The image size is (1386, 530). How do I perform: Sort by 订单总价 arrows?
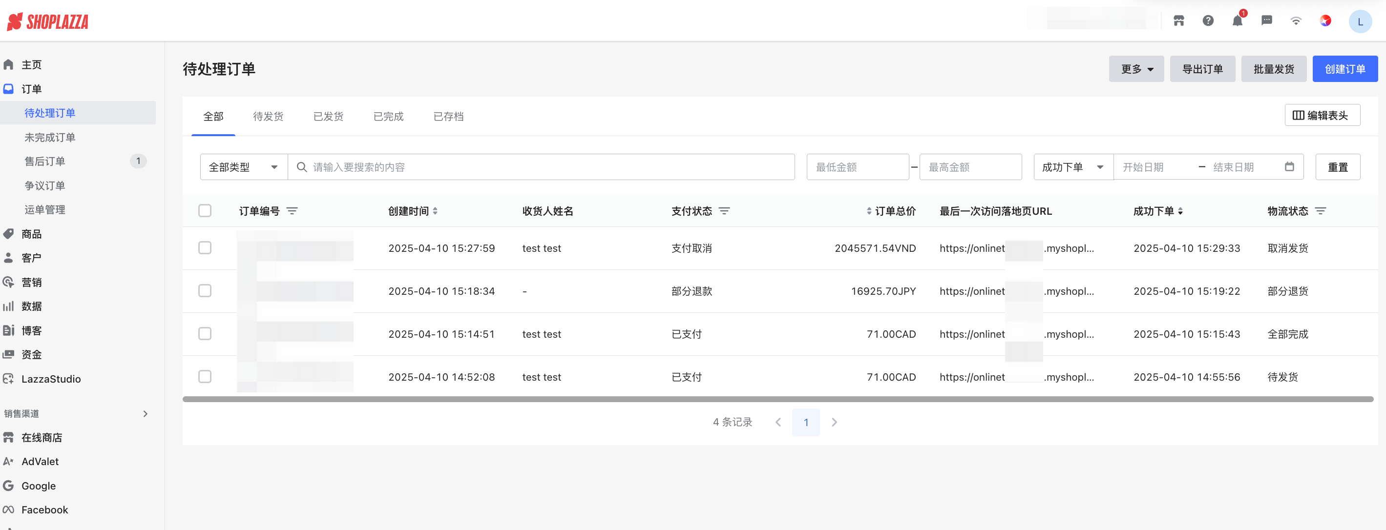869,211
